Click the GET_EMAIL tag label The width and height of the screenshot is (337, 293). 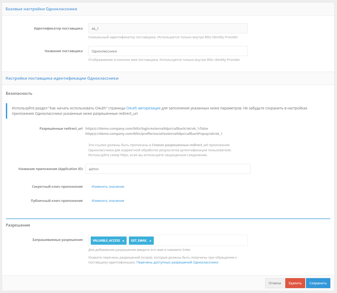coord(139,241)
